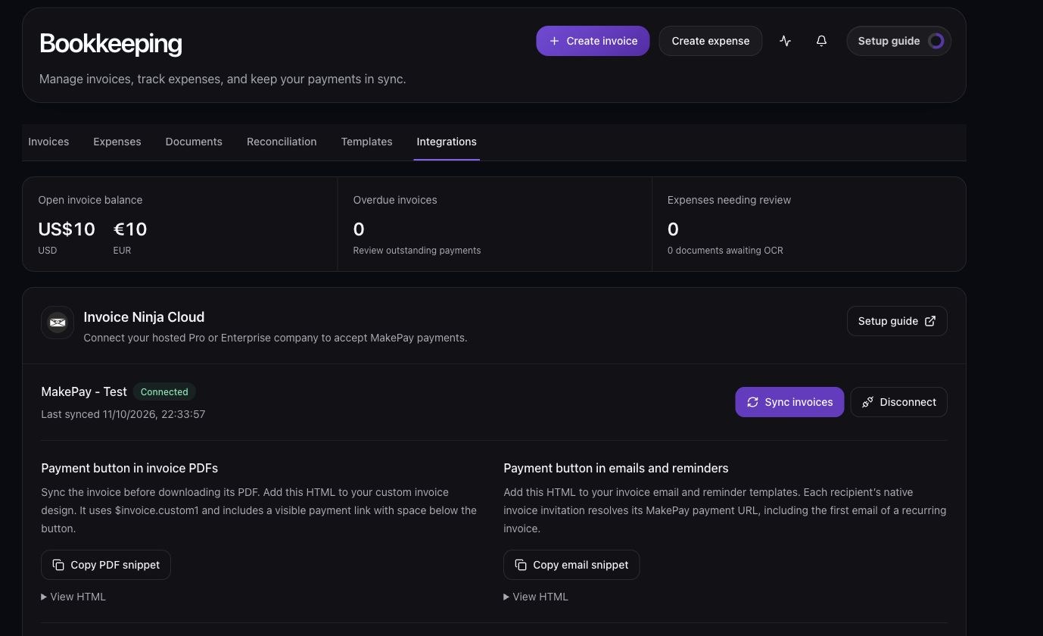Click the Connected status badge
1043x636 pixels.
pos(164,391)
